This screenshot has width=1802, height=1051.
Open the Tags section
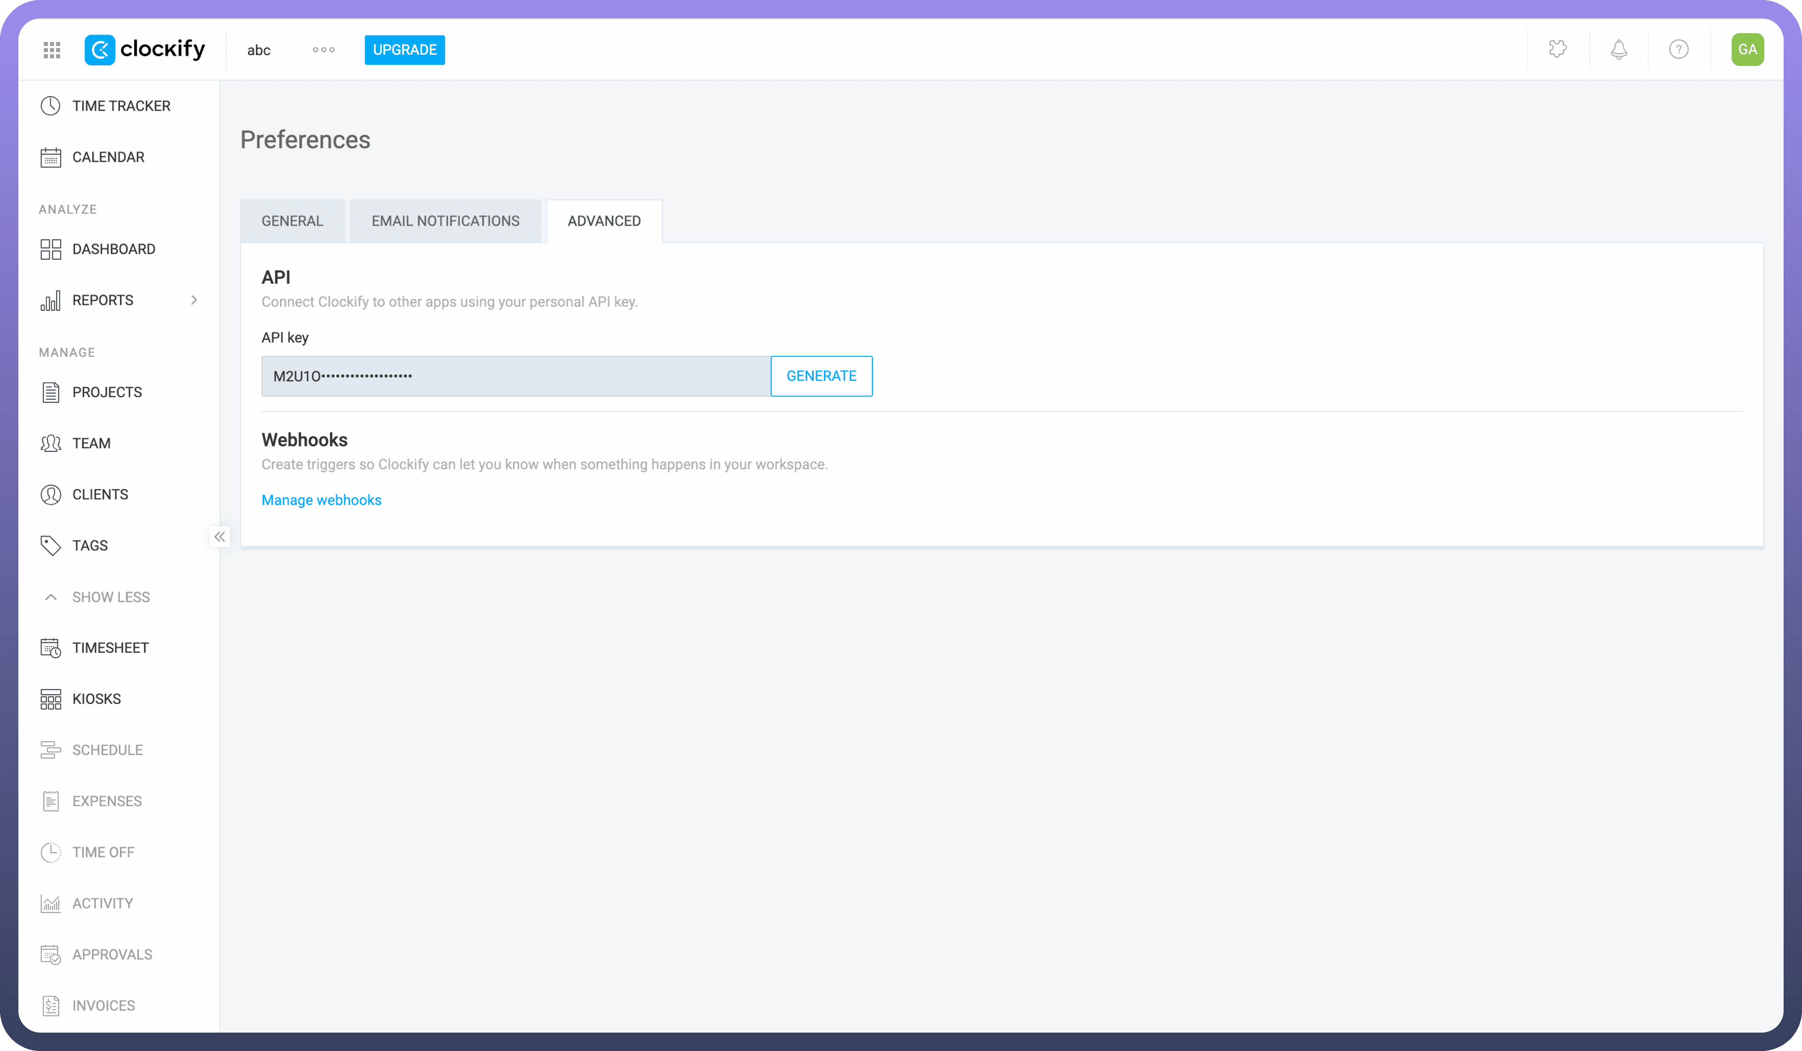click(x=90, y=545)
